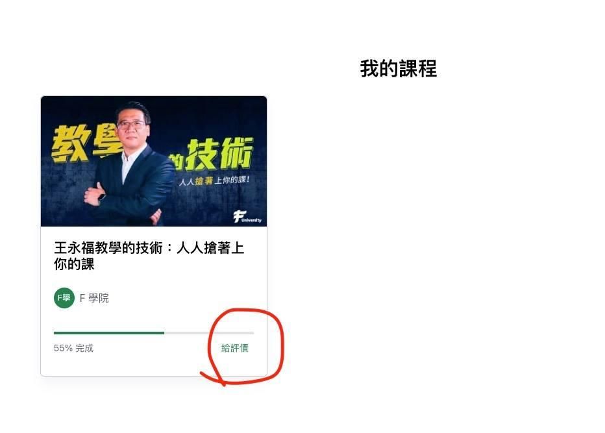This screenshot has height=433, width=605.
Task: Click the green F學 avatar icon
Action: 64,298
